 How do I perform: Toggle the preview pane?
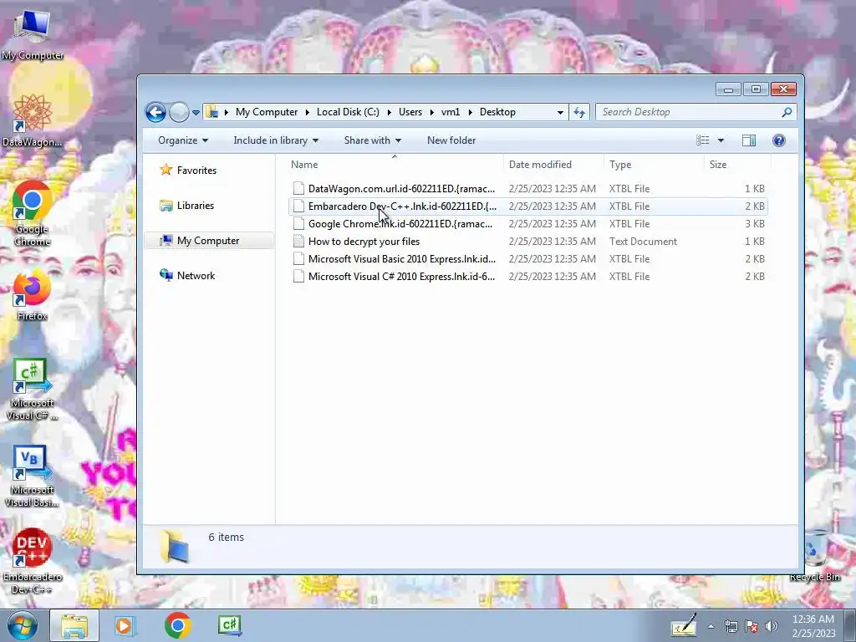click(749, 140)
